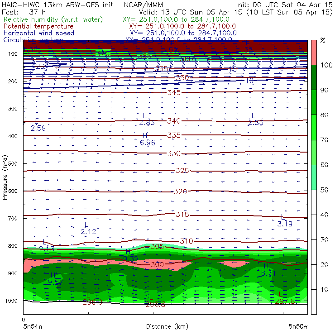This screenshot has height=335, width=335.
Task: Select the wind maximum value "9.39"
Action: click(130, 258)
